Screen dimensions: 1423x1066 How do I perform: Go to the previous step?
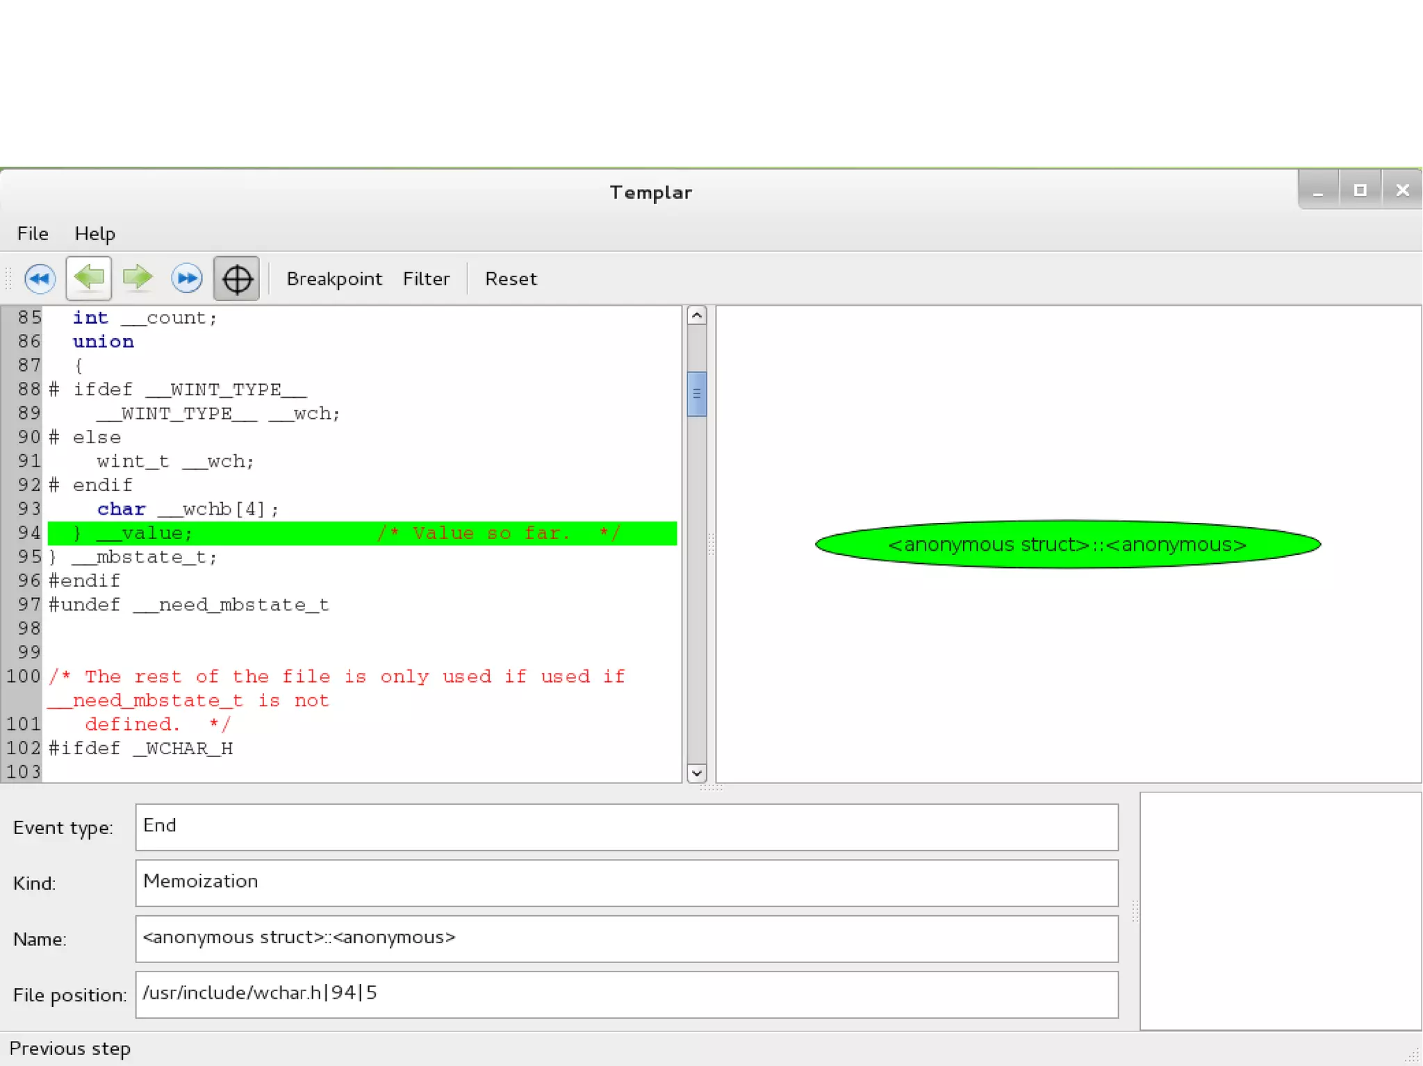point(89,278)
